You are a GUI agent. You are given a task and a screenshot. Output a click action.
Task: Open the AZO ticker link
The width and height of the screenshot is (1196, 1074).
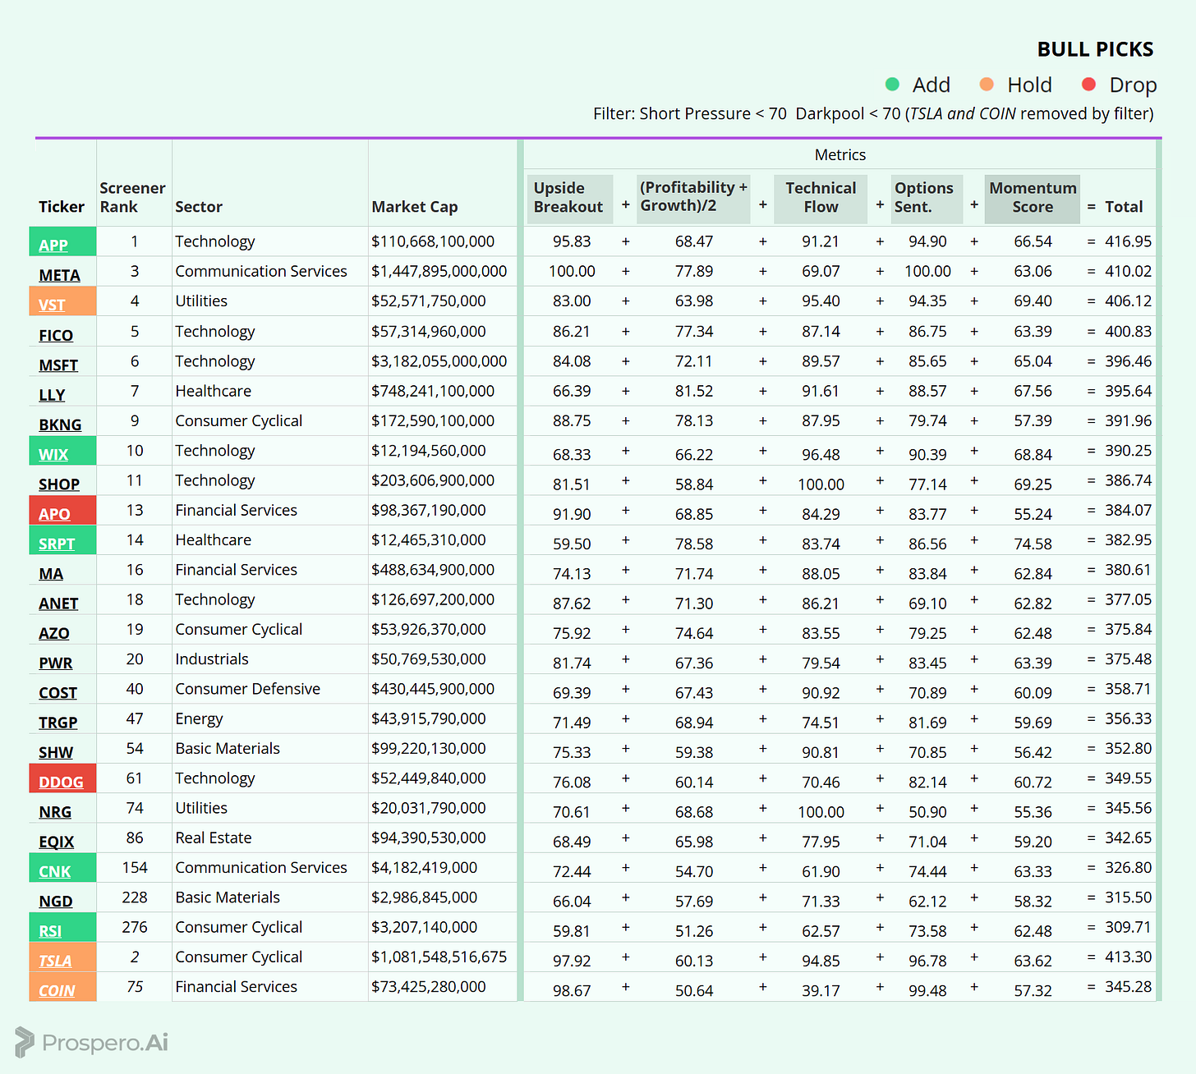point(54,633)
